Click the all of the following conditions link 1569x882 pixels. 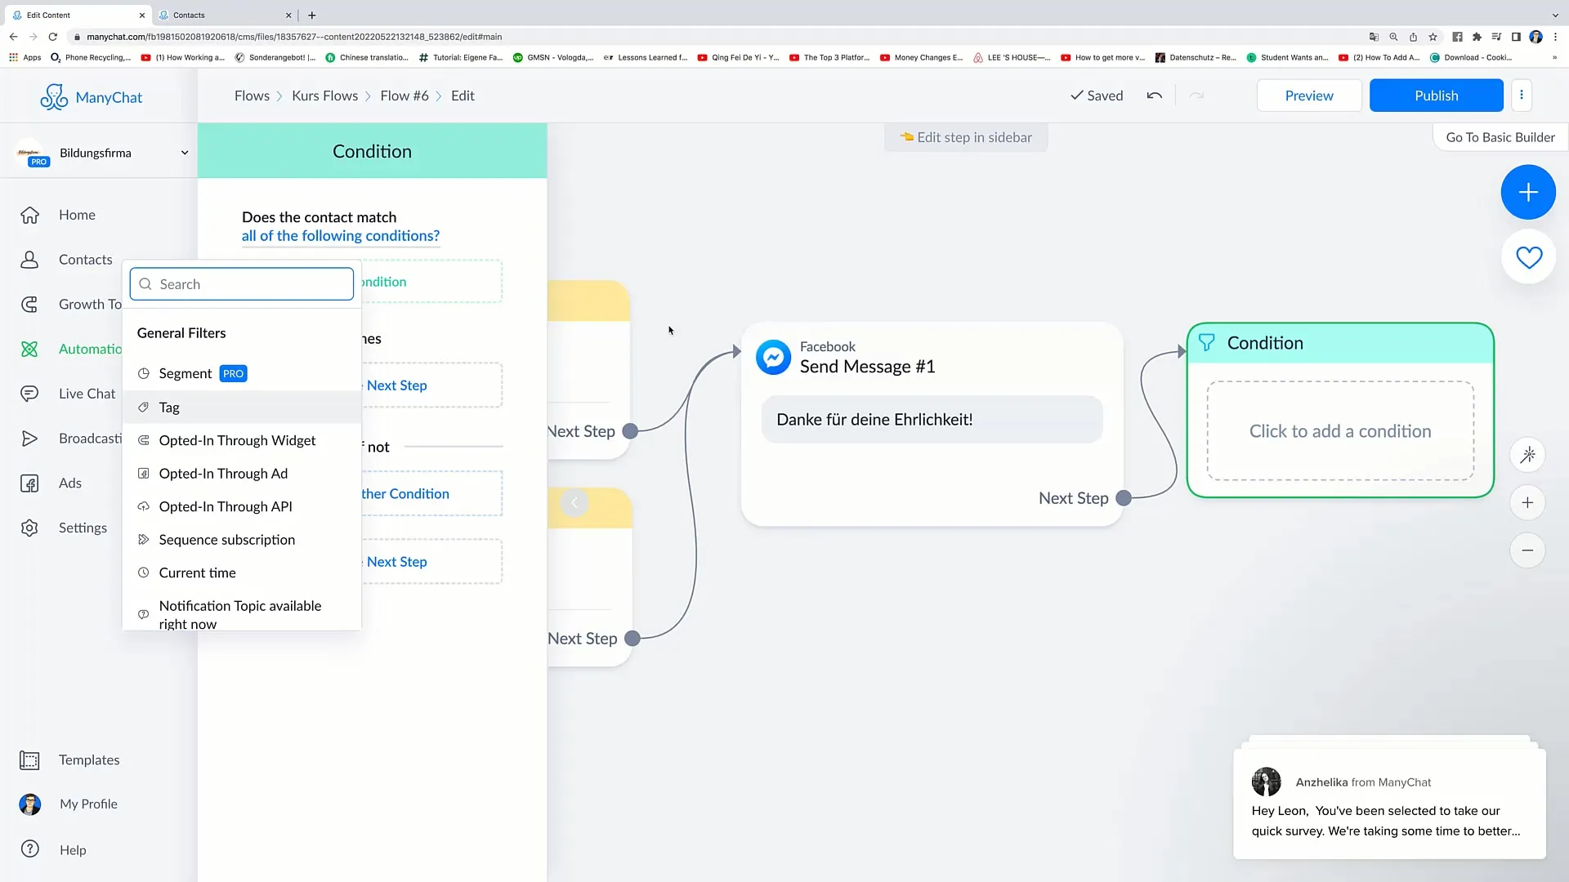coord(341,236)
